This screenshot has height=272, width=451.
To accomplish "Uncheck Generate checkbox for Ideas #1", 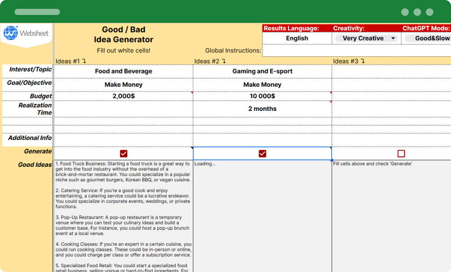I will (x=124, y=154).
